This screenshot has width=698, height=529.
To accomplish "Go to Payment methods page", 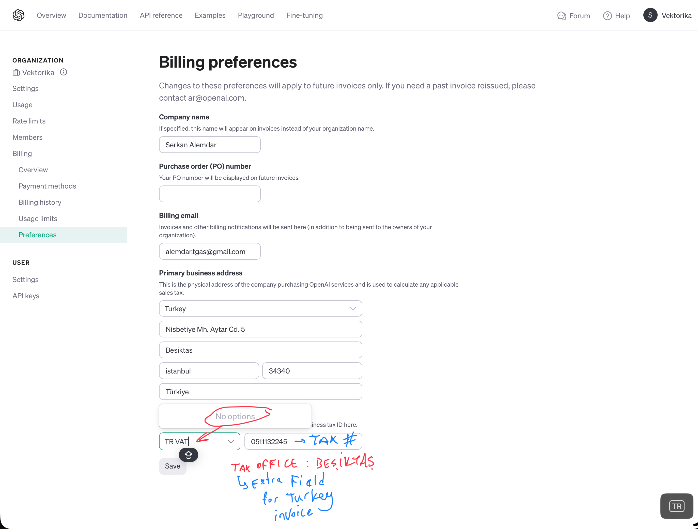I will [47, 186].
